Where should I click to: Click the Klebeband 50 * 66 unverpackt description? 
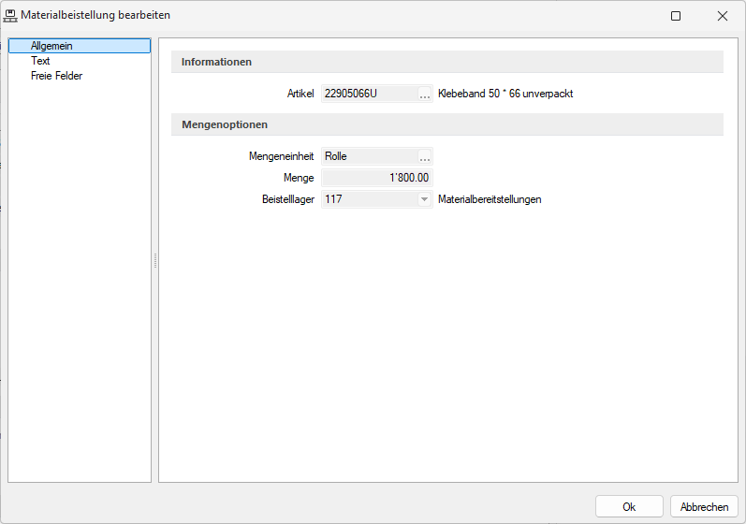(505, 94)
